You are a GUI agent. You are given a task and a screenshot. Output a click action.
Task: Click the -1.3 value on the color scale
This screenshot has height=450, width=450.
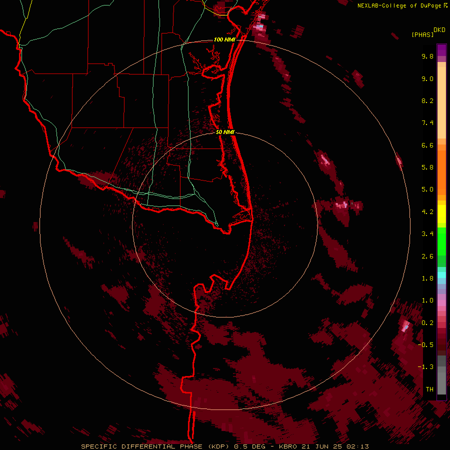[425, 367]
